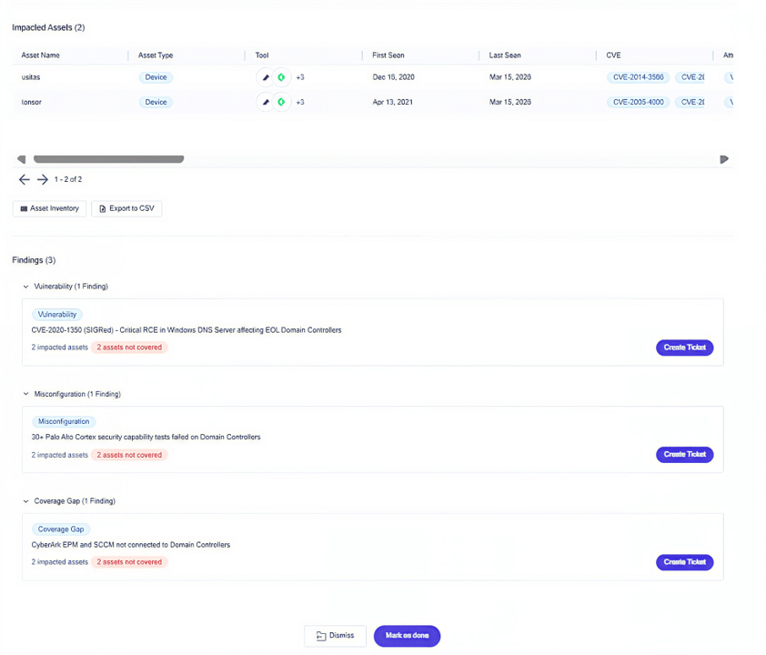Create Ticket for Palo Alto Cortex misconfiguration

684,455
